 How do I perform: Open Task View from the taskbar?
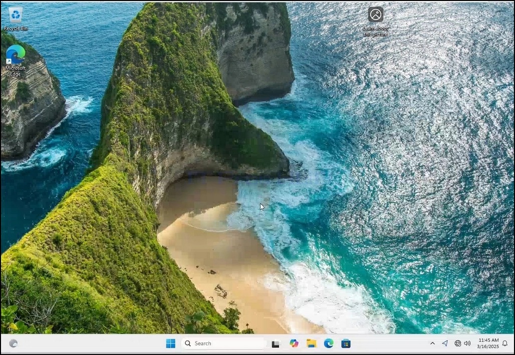point(276,344)
